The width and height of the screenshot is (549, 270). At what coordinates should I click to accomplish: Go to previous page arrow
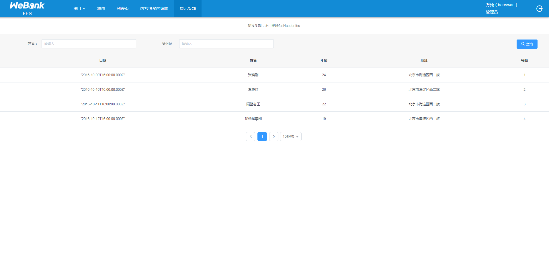click(x=250, y=137)
